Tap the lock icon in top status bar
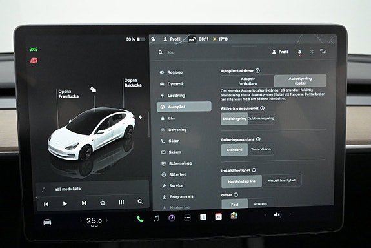Screen dimensions: 371x248 [x=154, y=39]
